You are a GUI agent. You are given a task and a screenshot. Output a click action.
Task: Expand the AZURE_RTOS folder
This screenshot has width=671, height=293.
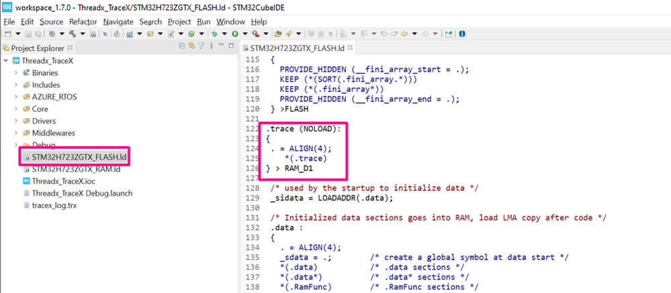pyautogui.click(x=16, y=97)
